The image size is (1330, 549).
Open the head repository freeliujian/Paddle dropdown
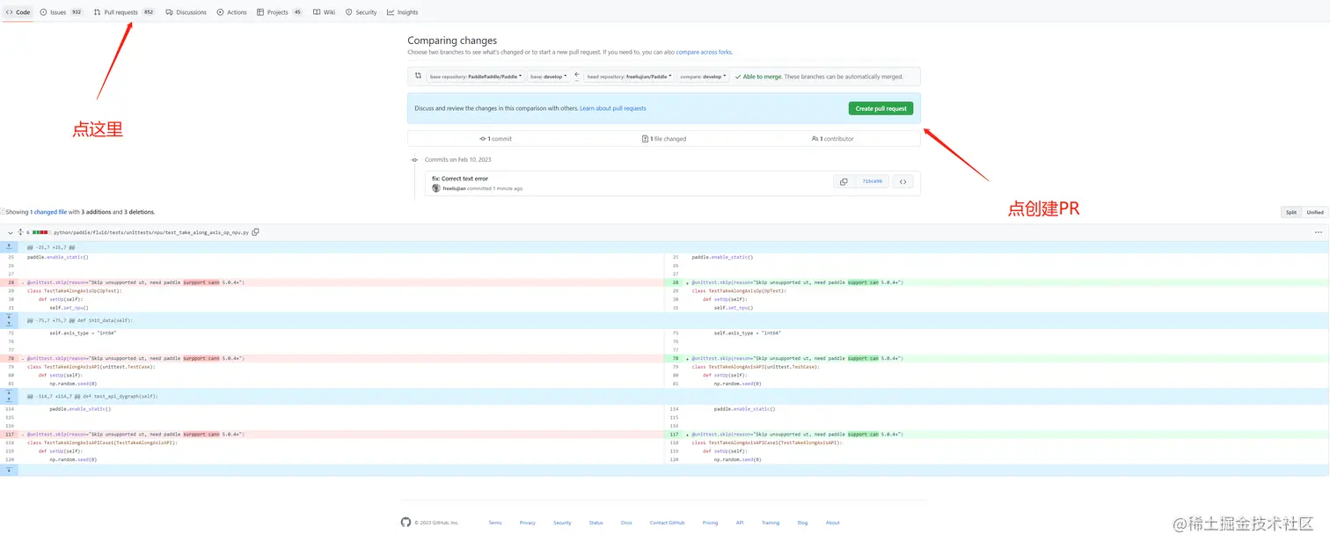[629, 77]
